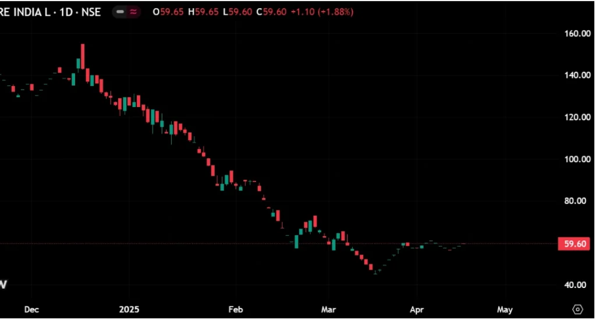Image resolution: width=596 pixels, height=320 pixels.
Task: Click the pink wavy data status icon
Action: click(133, 12)
